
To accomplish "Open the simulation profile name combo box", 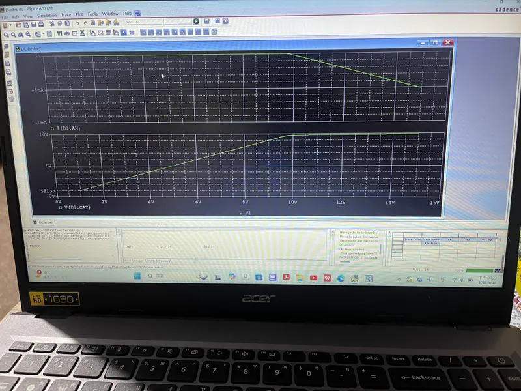I will (x=143, y=22).
